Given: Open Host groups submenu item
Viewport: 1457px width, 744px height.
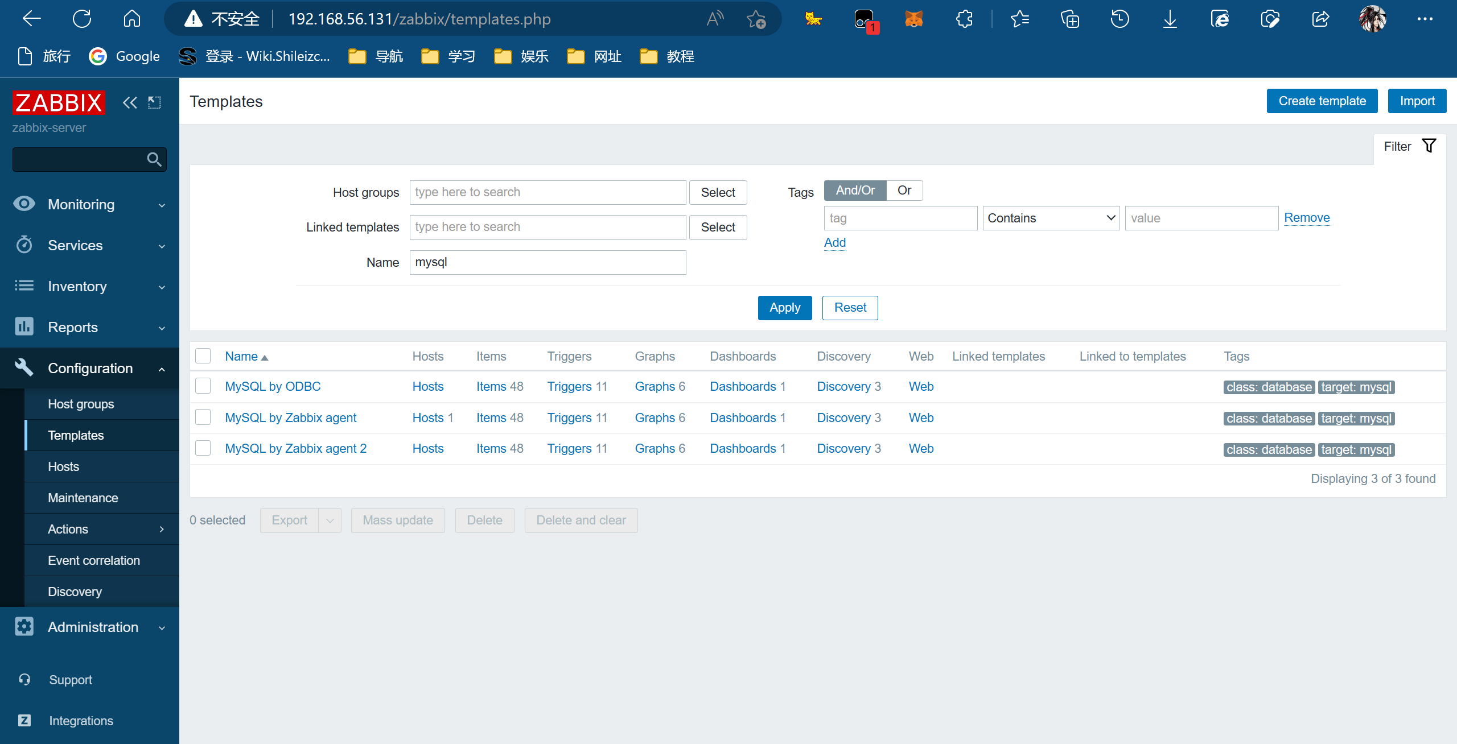Looking at the screenshot, I should coord(81,404).
